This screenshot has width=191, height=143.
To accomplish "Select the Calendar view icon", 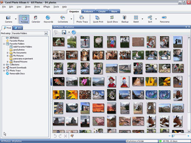I will coord(36,19).
